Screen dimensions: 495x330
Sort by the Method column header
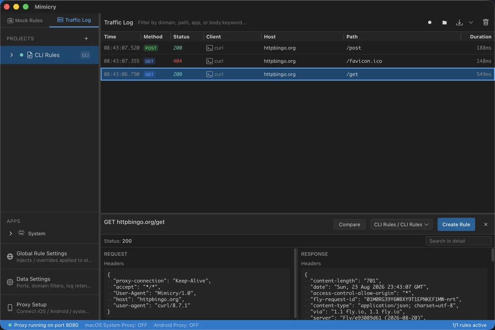pos(153,37)
